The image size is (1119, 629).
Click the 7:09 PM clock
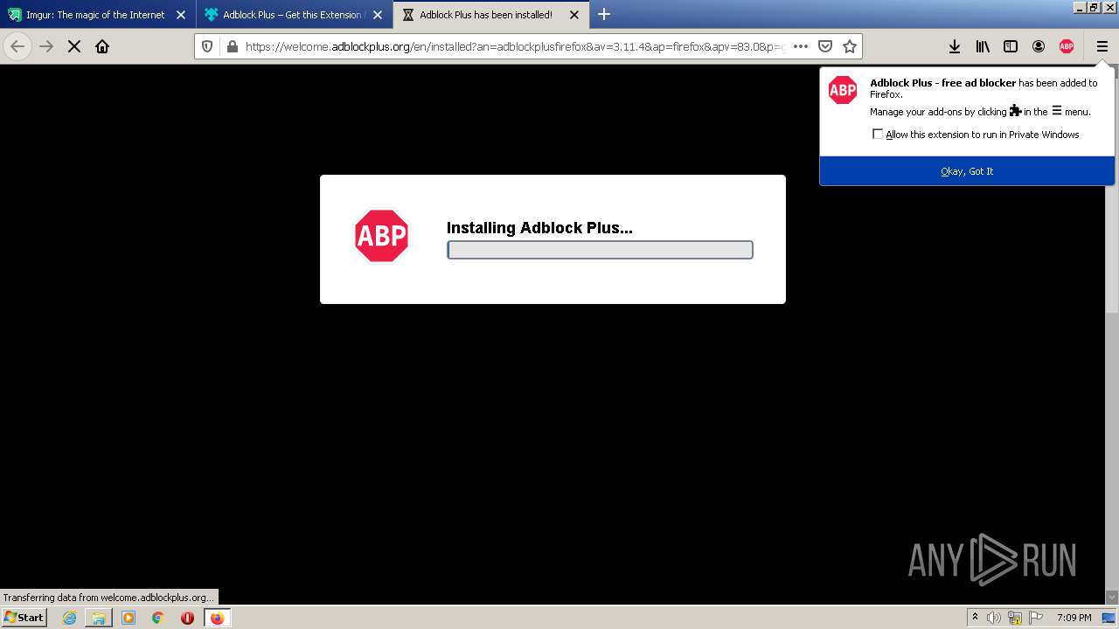1074,618
